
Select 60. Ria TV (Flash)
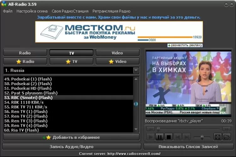[x=68, y=130]
